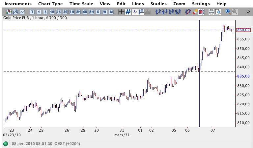This screenshot has height=148, width=253.
Task: Toggle the chart grid button
Action: click(x=128, y=12)
